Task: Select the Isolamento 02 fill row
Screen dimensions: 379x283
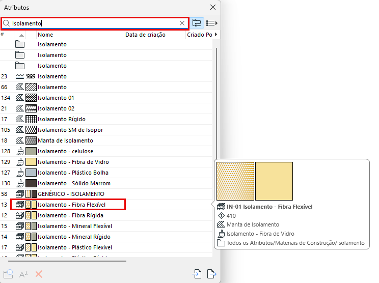Action: pyautogui.click(x=106, y=108)
